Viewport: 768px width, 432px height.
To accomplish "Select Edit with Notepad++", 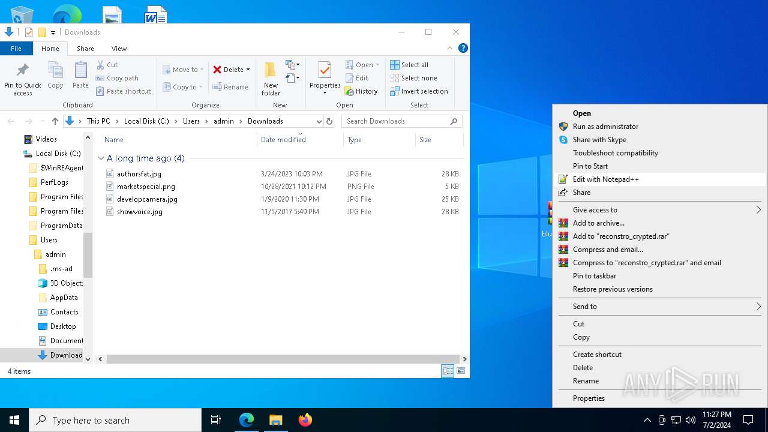I will (x=659, y=179).
